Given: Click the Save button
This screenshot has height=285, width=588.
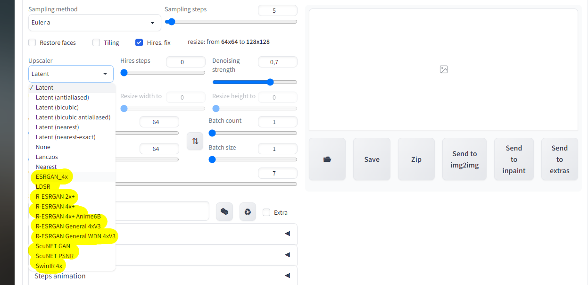Looking at the screenshot, I should click(x=372, y=159).
